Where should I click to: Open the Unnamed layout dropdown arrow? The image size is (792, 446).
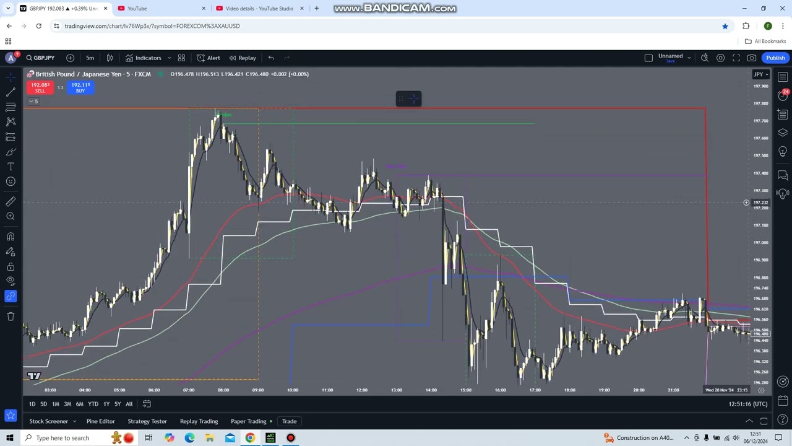click(x=689, y=58)
